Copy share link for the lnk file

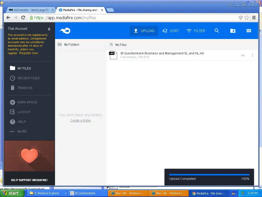tap(243, 55)
